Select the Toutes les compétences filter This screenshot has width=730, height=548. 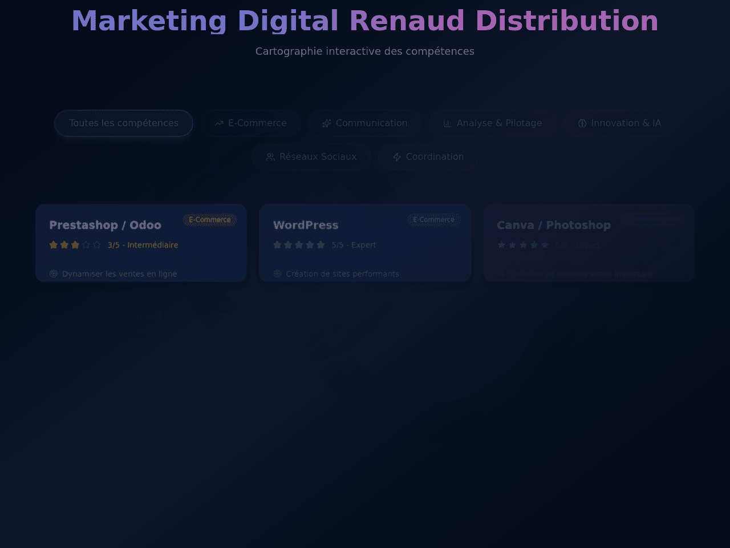pyautogui.click(x=124, y=123)
